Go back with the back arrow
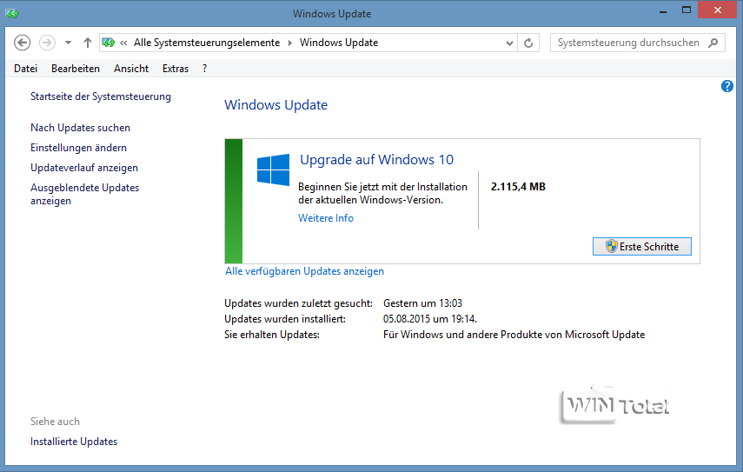Viewport: 743px width, 472px height. [23, 43]
